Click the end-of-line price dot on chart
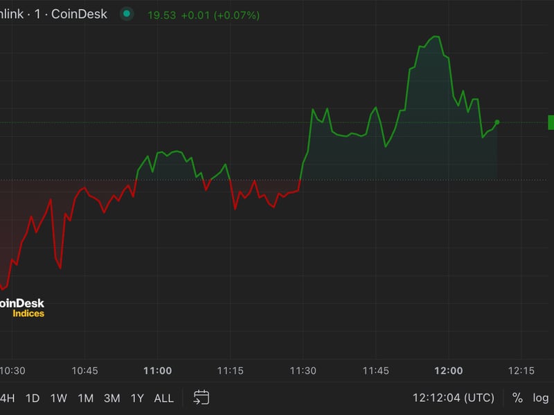This screenshot has width=554, height=415. click(x=497, y=122)
